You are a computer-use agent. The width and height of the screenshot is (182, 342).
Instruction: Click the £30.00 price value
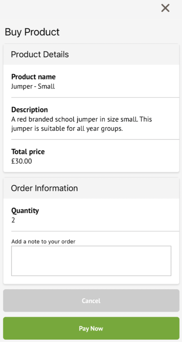(x=22, y=161)
